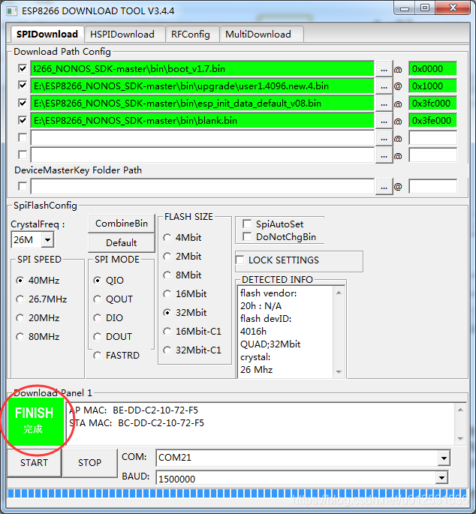Open the RFConfig tab

191,35
